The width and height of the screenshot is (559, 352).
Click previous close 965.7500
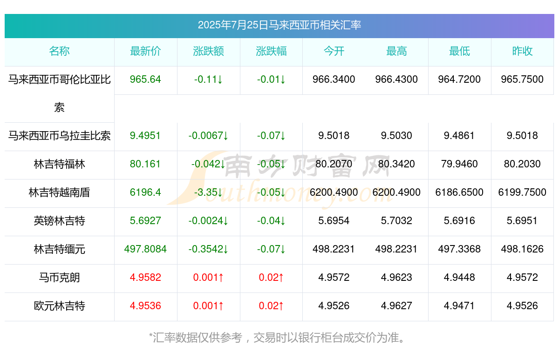[522, 80]
